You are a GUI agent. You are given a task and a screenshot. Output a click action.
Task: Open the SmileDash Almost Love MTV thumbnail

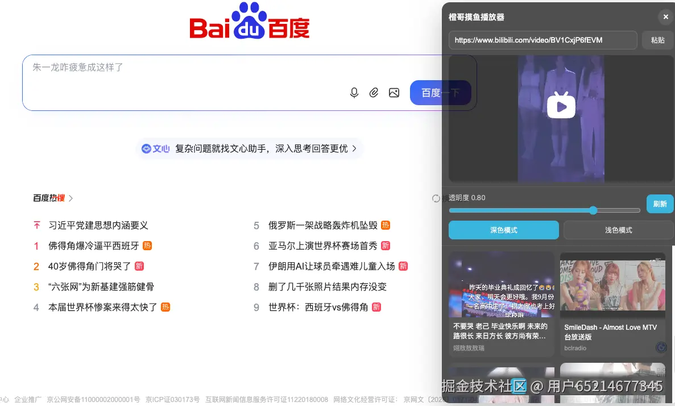[x=612, y=284]
